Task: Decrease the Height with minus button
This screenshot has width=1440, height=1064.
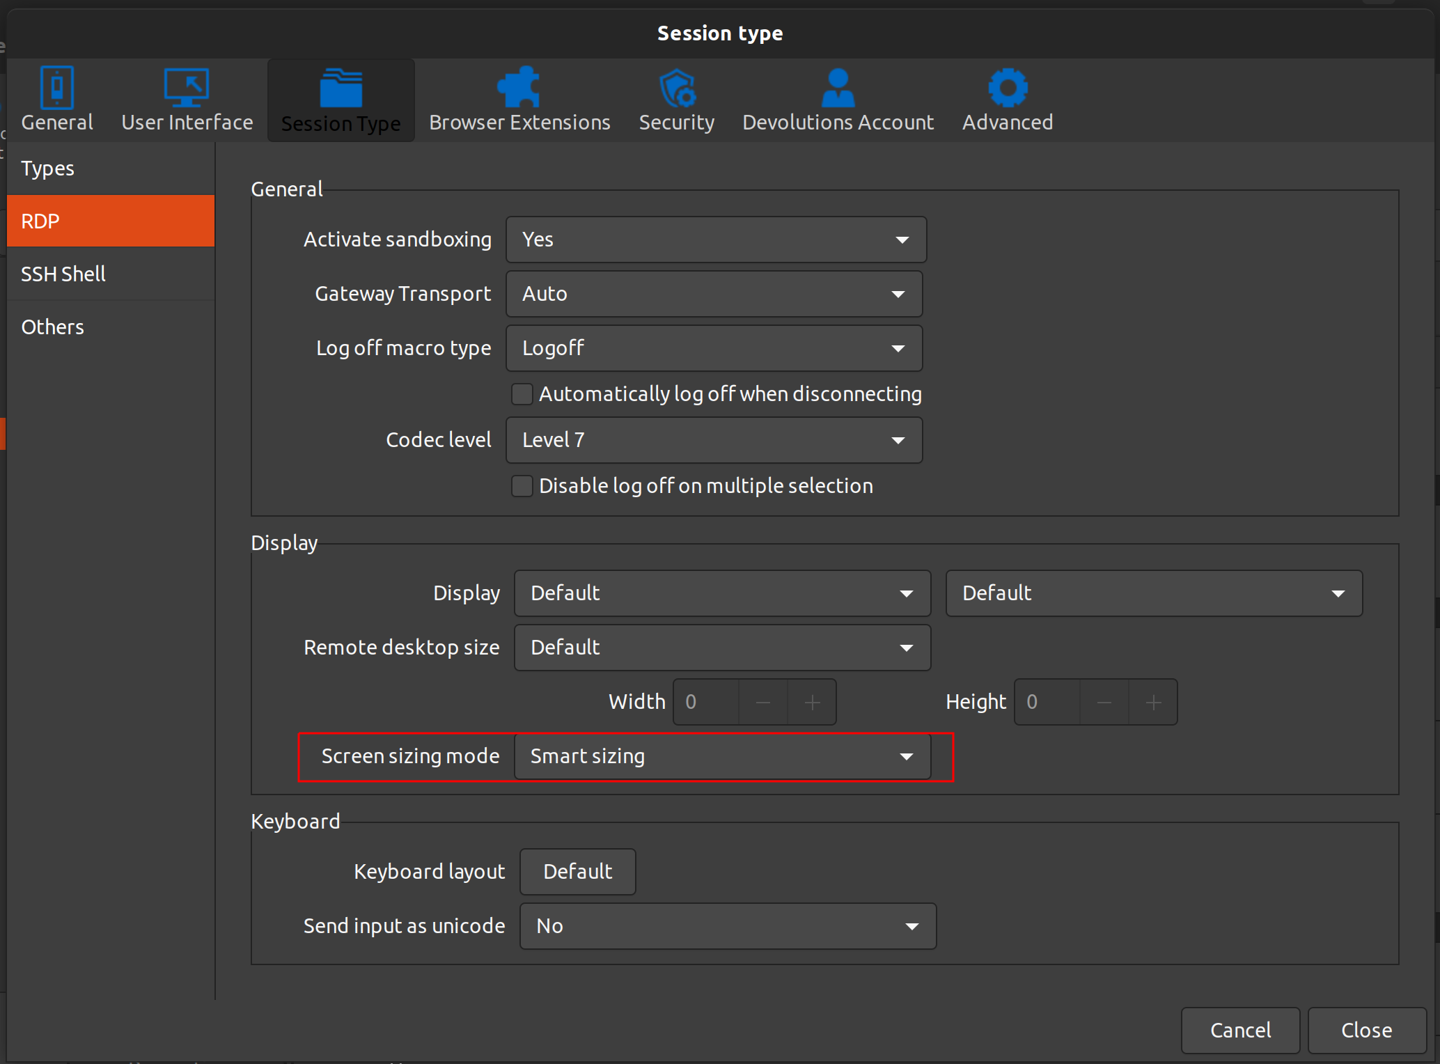Action: (x=1104, y=702)
